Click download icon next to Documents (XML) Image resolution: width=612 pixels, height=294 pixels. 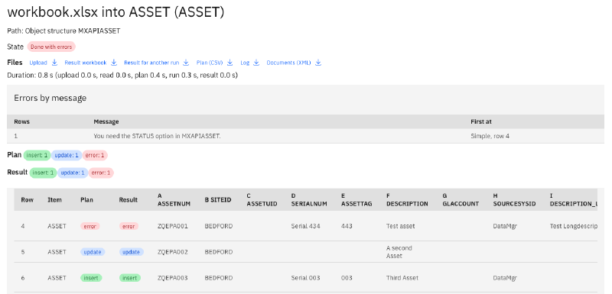[318, 63]
